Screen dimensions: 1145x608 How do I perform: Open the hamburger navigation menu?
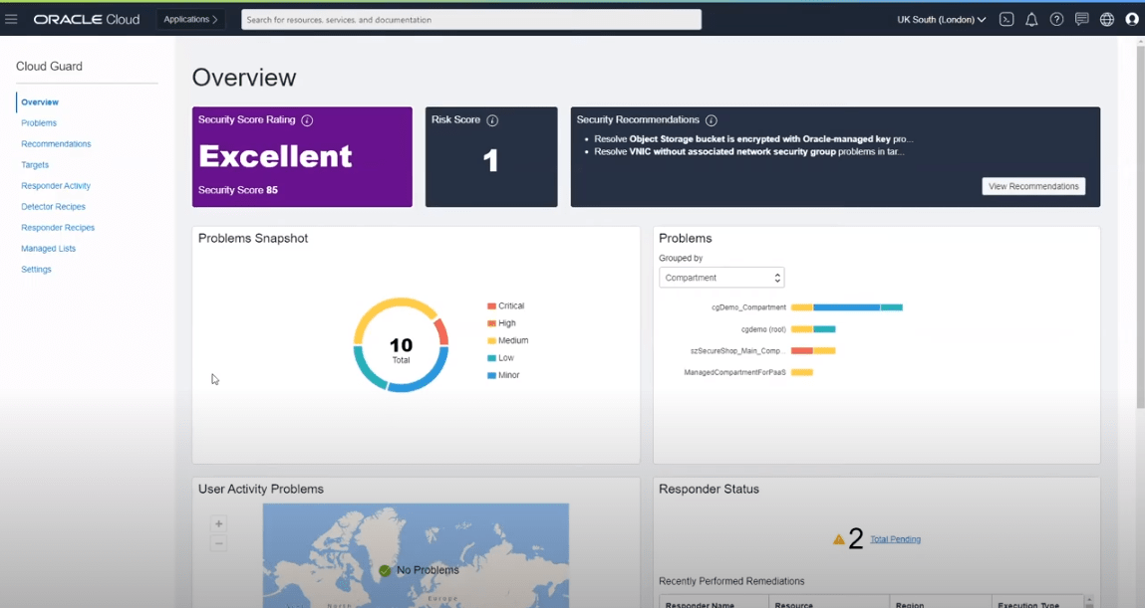pos(11,19)
